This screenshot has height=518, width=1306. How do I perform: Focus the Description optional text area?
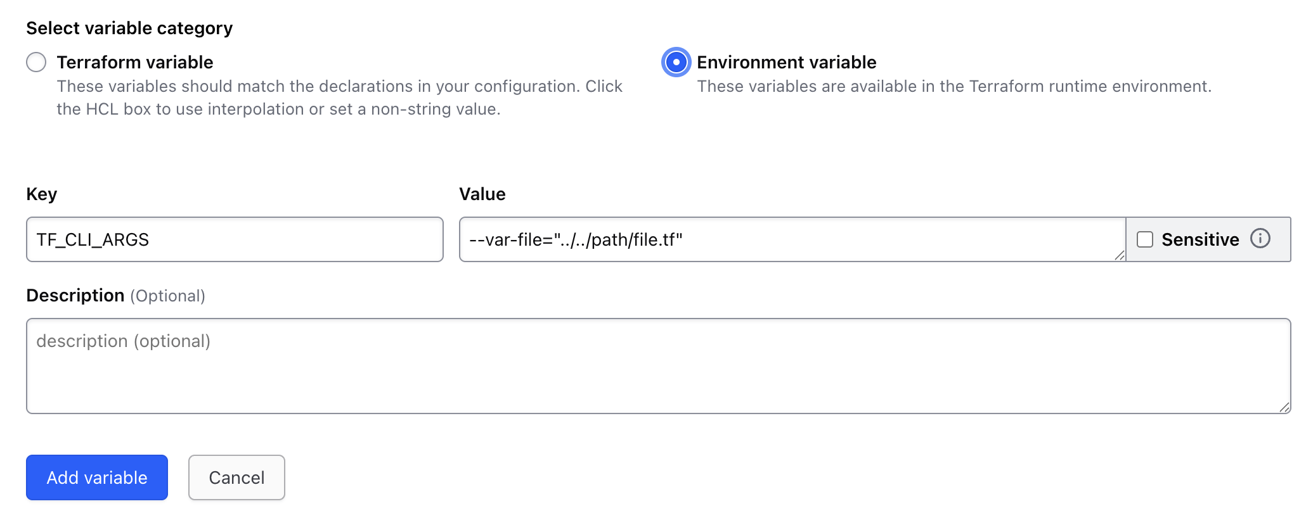click(657, 366)
